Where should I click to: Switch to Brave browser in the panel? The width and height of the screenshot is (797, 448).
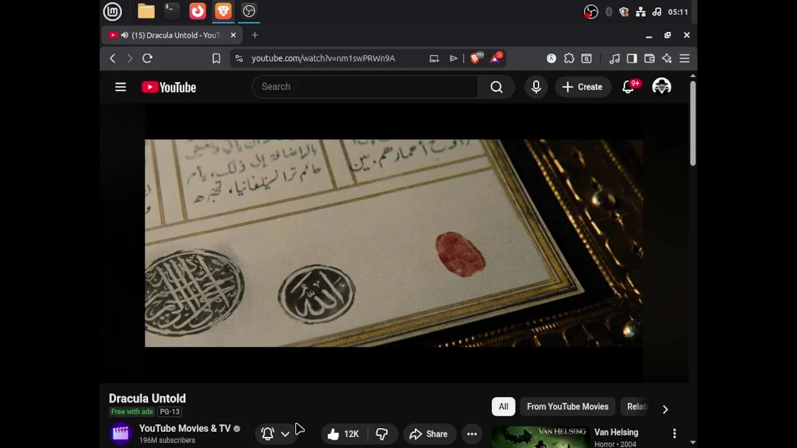tap(223, 11)
